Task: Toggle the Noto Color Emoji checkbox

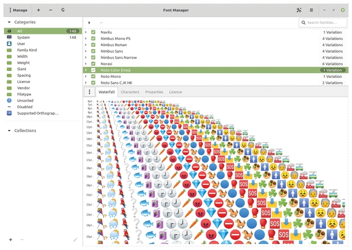Action: click(x=93, y=70)
